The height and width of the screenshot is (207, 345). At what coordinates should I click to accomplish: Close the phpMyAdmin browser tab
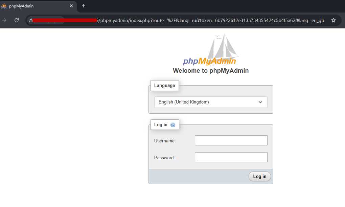[71, 6]
